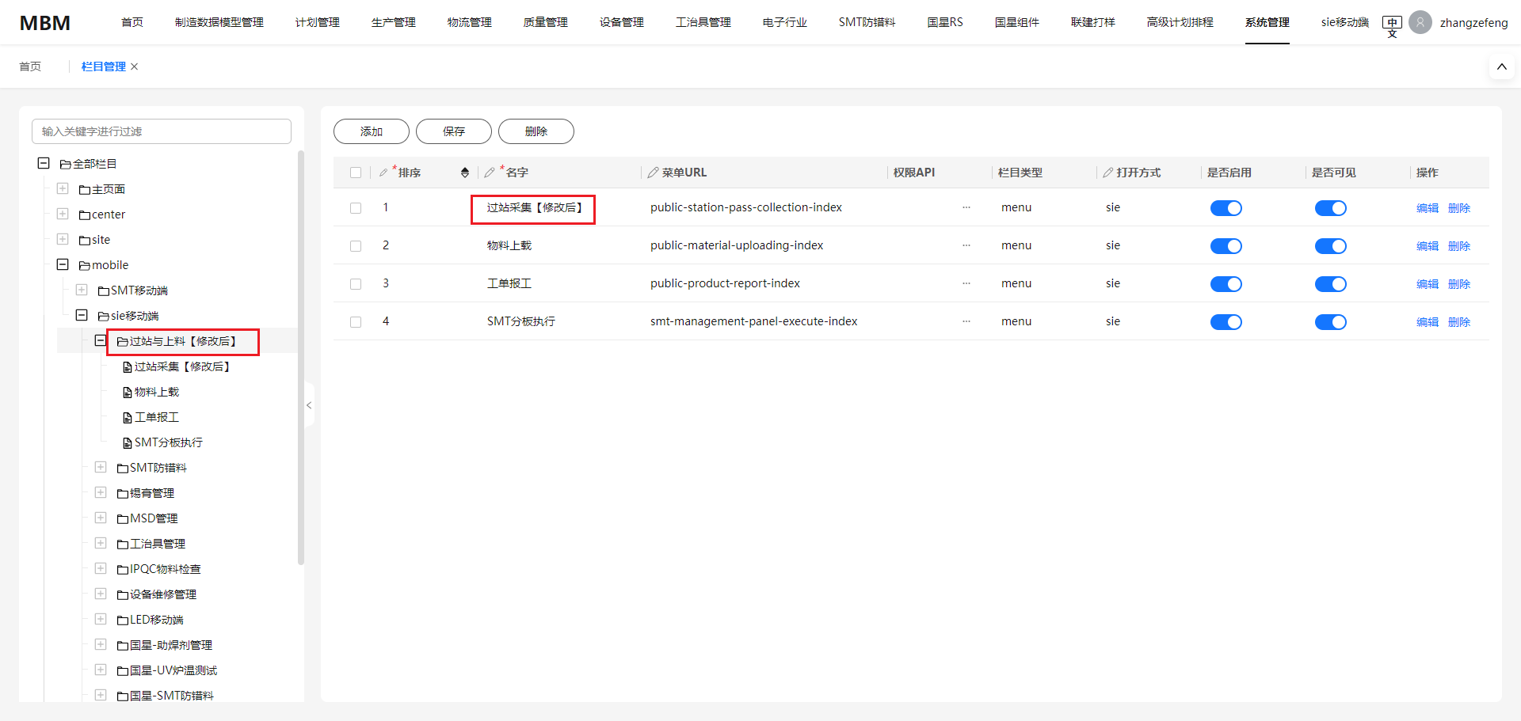Click the 添加 button
1521x721 pixels.
pyautogui.click(x=372, y=131)
